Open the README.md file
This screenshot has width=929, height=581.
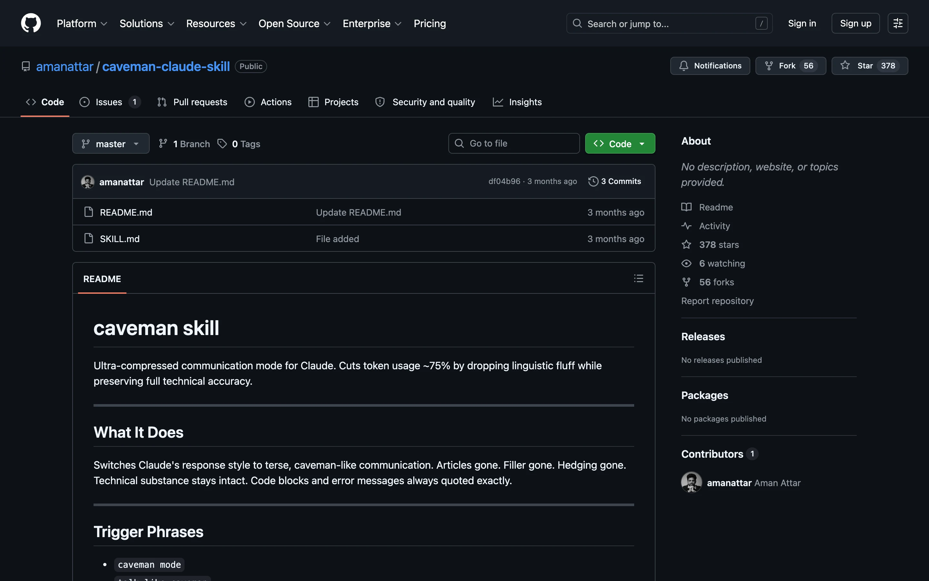[126, 212]
